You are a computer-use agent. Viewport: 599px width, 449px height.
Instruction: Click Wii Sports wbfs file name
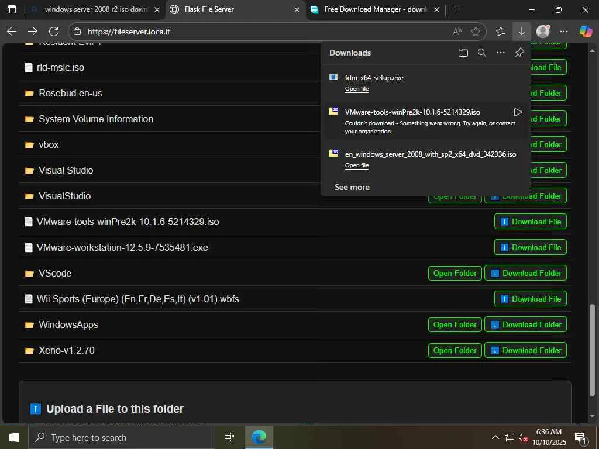point(138,299)
